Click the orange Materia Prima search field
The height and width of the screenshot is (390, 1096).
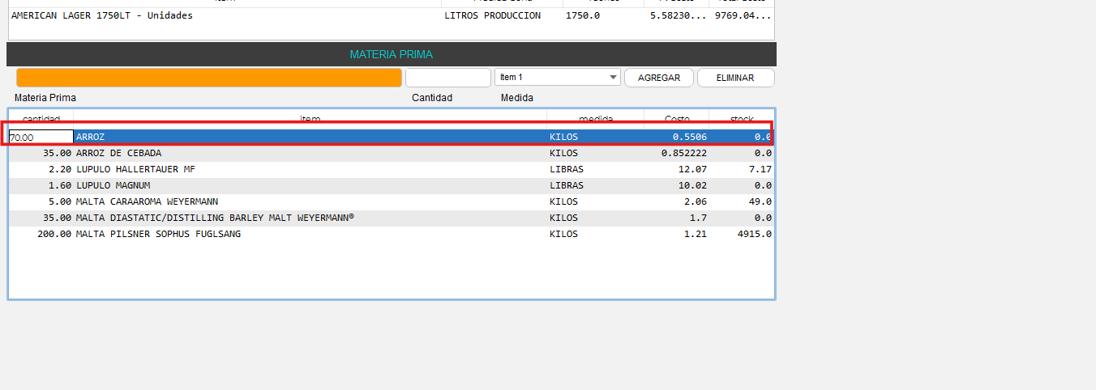click(209, 78)
